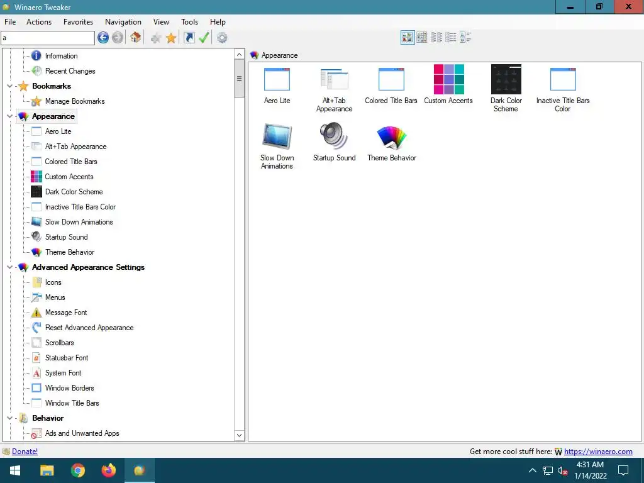The height and width of the screenshot is (483, 644).
Task: Switch to tile view mode icon
Action: (x=465, y=37)
